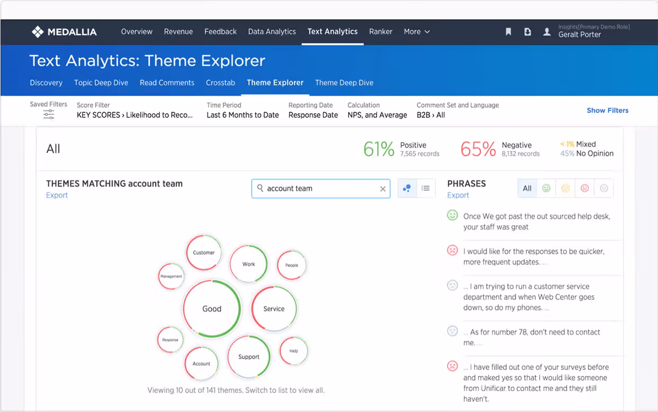Click gray face beside Web Center phrase
This screenshot has height=412, width=658.
[452, 285]
